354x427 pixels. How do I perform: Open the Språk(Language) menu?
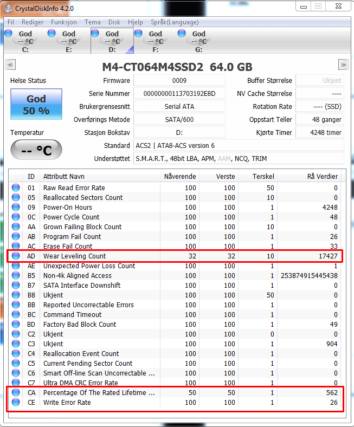click(175, 22)
